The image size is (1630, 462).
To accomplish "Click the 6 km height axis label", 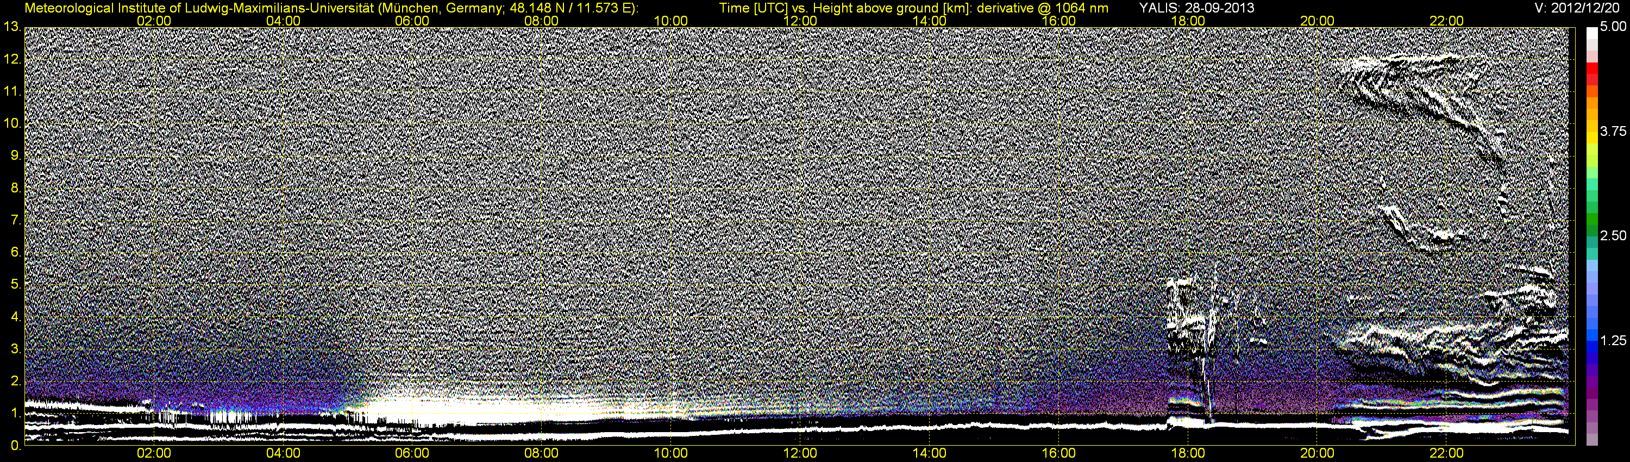I will click(16, 253).
